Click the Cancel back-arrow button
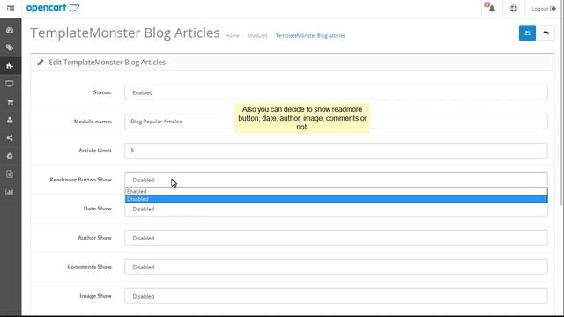The width and height of the screenshot is (564, 317). [545, 33]
